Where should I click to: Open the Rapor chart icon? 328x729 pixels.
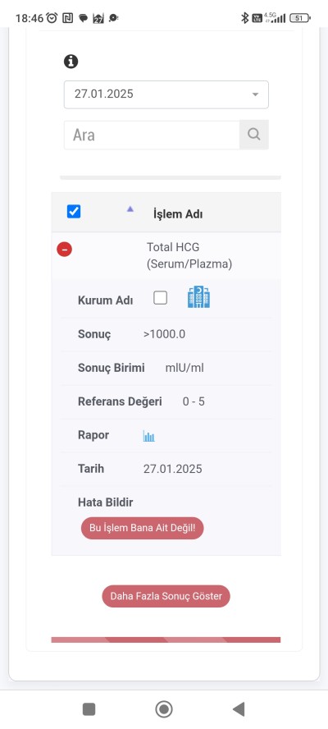(x=148, y=436)
